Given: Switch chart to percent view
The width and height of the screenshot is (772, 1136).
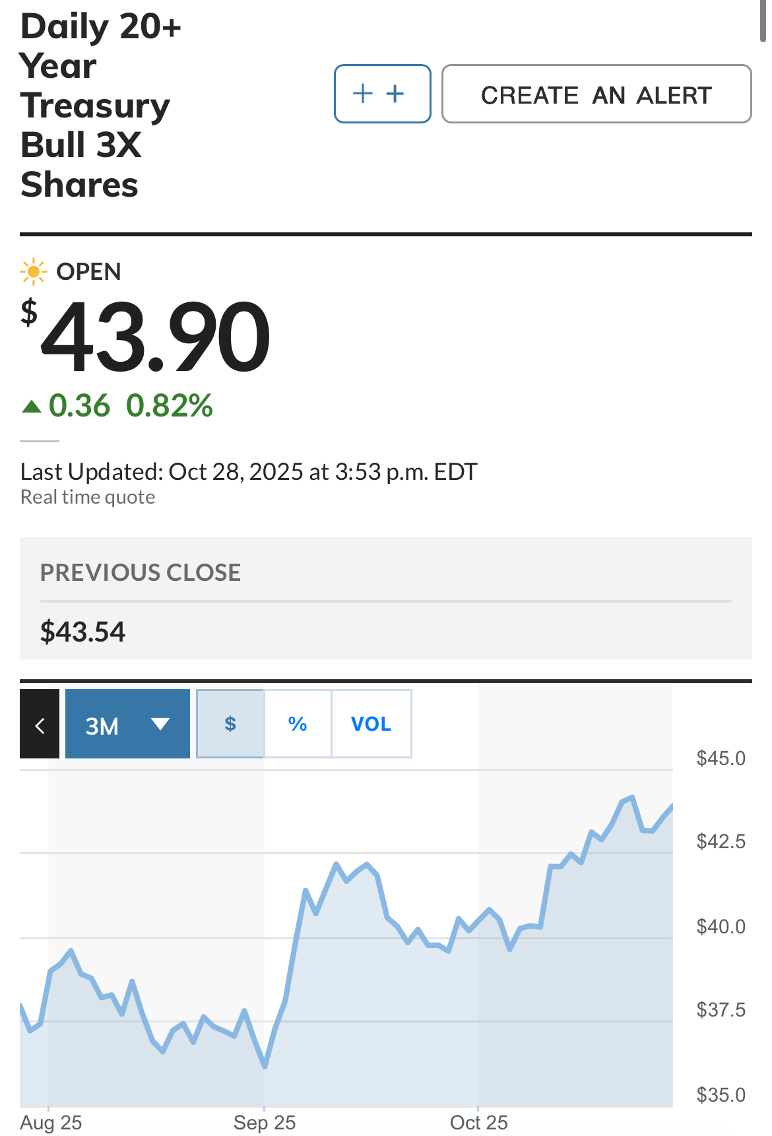Looking at the screenshot, I should point(298,724).
